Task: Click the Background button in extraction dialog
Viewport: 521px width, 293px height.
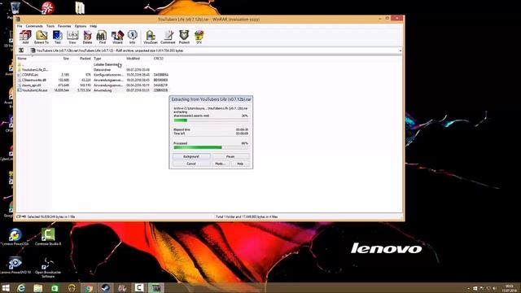Action: point(191,156)
